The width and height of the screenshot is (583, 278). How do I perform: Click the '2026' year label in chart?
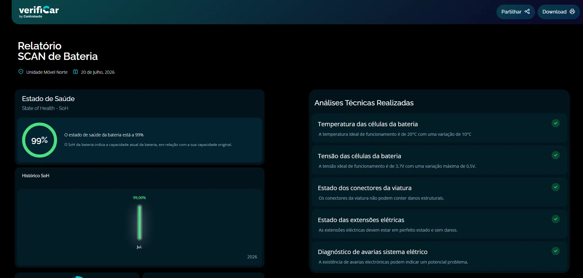(x=252, y=257)
